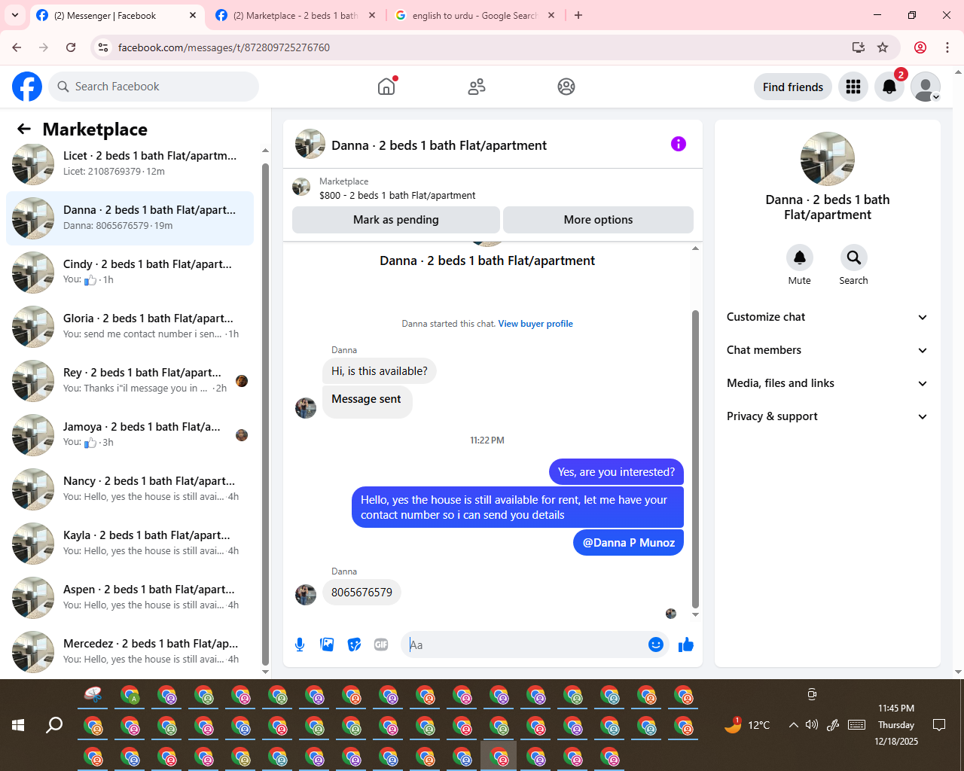This screenshot has width=964, height=771.
Task: Open the Rey conversation
Action: (x=130, y=381)
